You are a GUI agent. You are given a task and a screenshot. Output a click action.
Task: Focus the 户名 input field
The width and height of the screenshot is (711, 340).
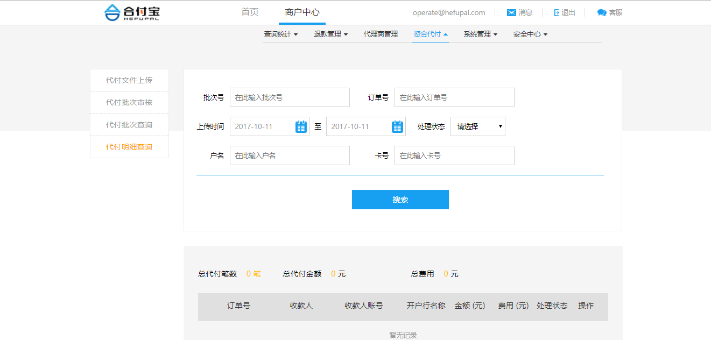coord(290,155)
